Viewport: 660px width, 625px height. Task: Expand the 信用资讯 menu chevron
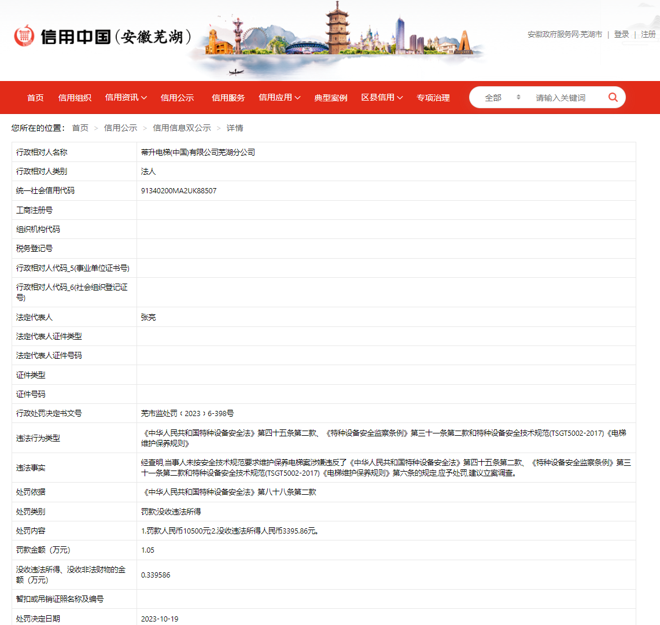[x=144, y=98]
